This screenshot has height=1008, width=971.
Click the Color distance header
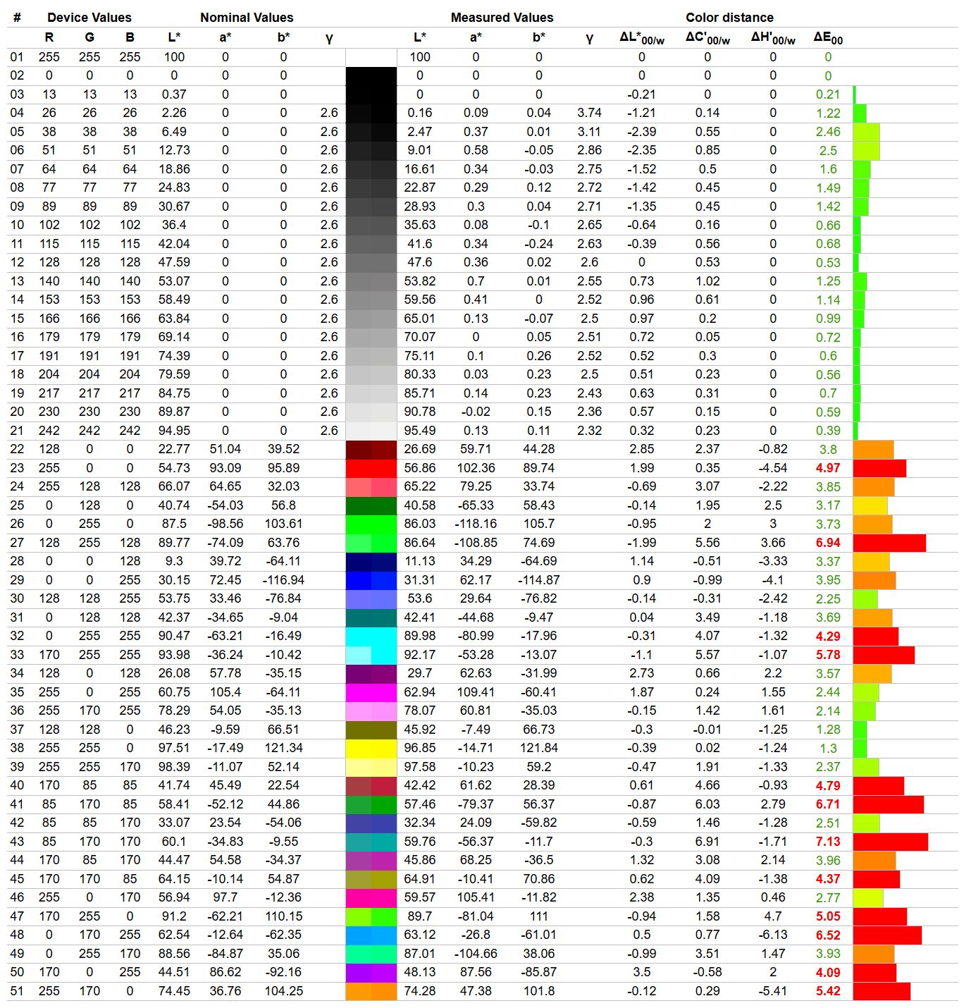729,18
